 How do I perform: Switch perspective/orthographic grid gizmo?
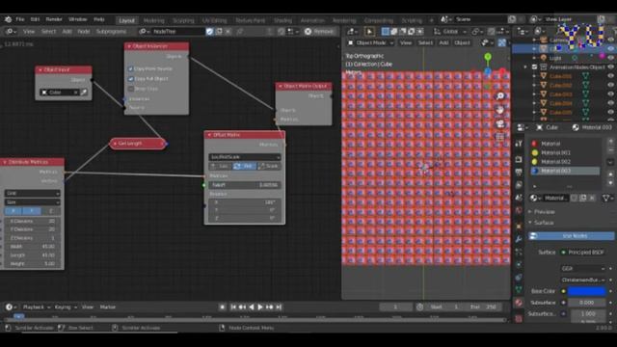(500, 137)
